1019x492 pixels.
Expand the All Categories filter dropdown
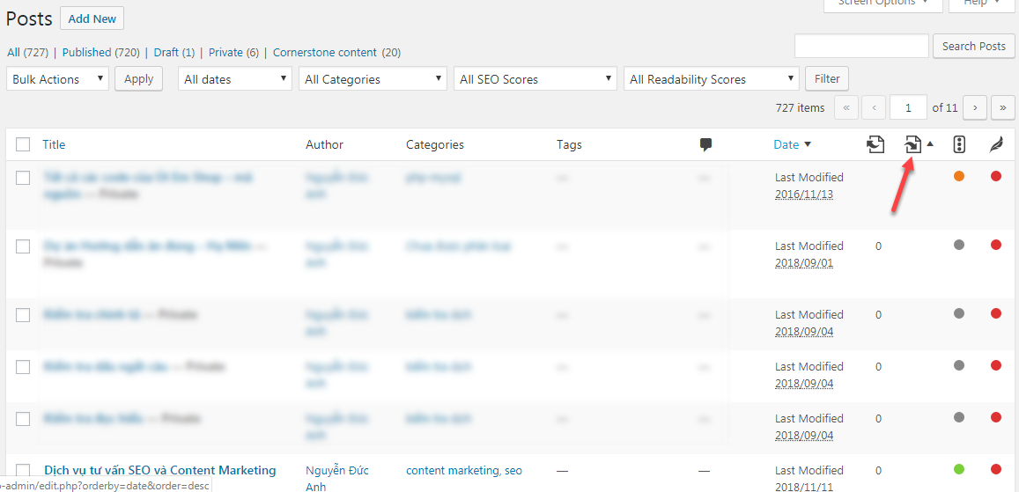373,79
